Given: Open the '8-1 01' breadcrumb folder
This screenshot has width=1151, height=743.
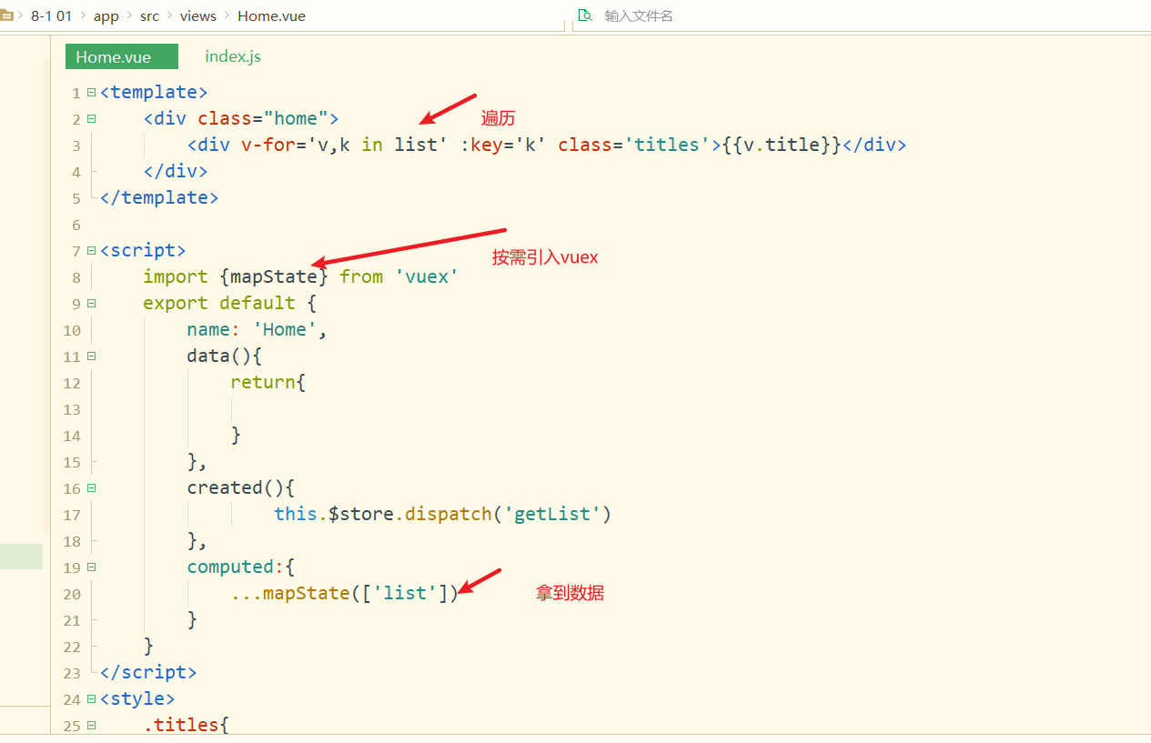Looking at the screenshot, I should 51,15.
